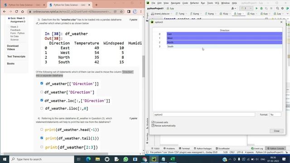The width and height of the screenshot is (290, 163).
Task: Click the PyCharm Stop icon
Action: [271, 8]
